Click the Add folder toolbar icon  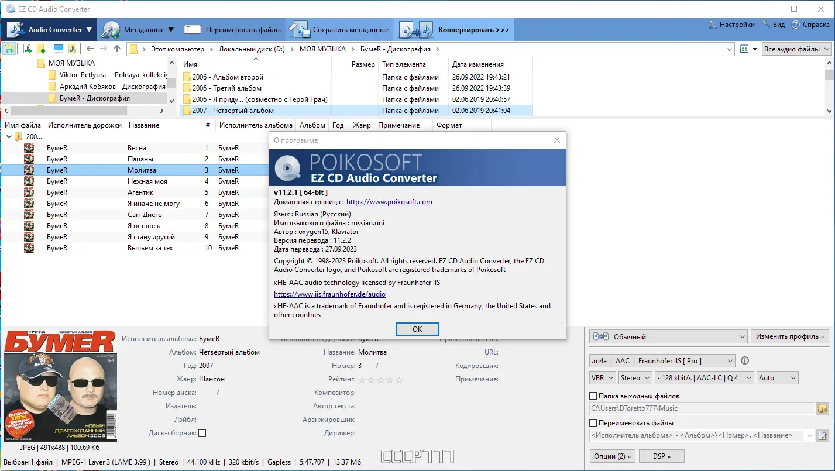pos(40,49)
